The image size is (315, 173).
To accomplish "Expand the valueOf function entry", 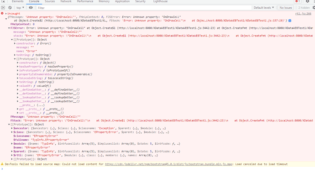I will click(x=18, y=86).
